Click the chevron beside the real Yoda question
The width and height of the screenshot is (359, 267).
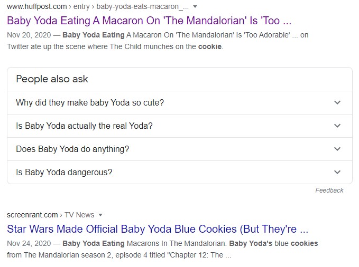337,126
